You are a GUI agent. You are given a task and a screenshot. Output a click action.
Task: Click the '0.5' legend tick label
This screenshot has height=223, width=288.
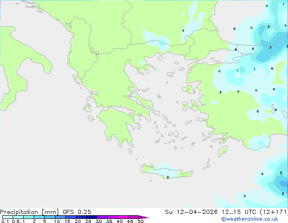tap(16, 221)
